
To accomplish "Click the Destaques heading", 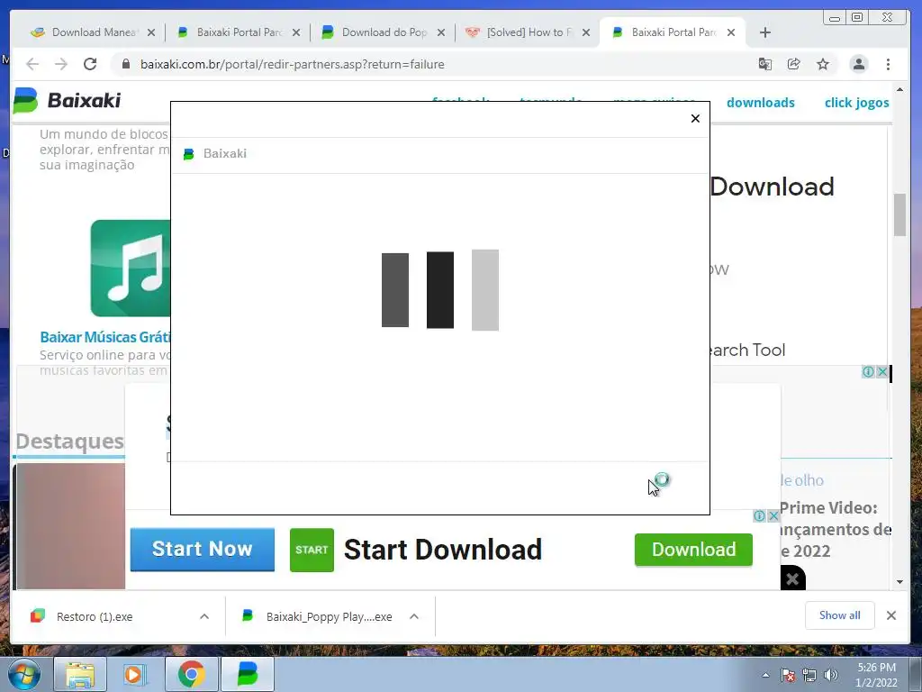I will [x=69, y=442].
